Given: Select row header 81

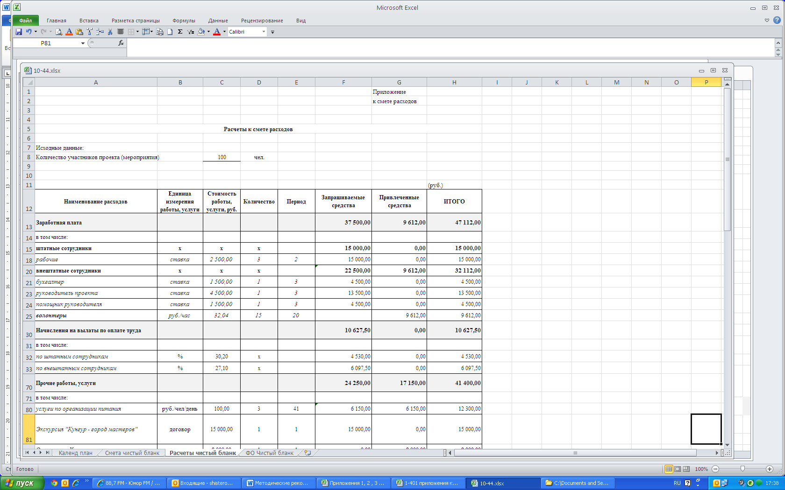Looking at the screenshot, I should point(29,429).
